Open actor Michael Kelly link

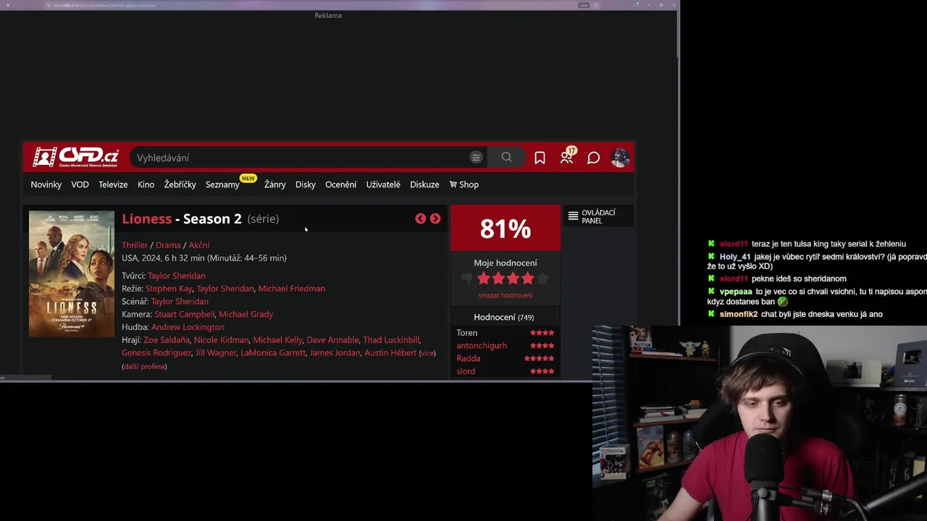coord(277,340)
